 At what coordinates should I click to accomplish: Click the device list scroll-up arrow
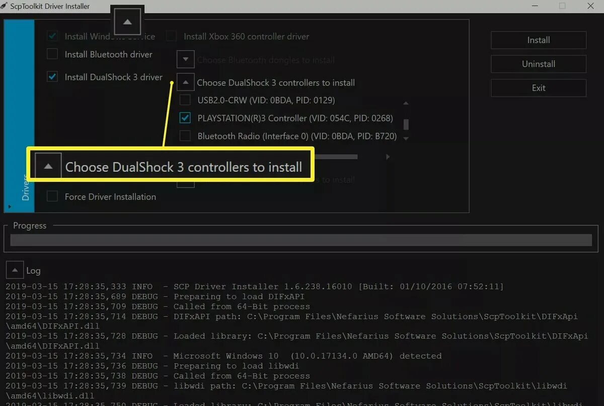tap(406, 103)
